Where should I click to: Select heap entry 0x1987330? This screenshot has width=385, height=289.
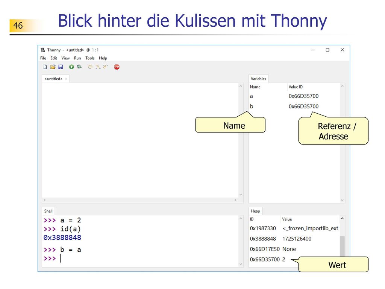[294, 228]
